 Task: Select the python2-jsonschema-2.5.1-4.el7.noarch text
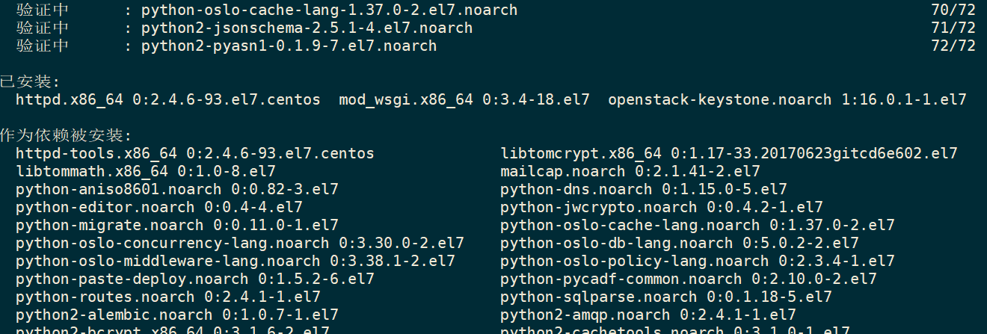coord(307,28)
